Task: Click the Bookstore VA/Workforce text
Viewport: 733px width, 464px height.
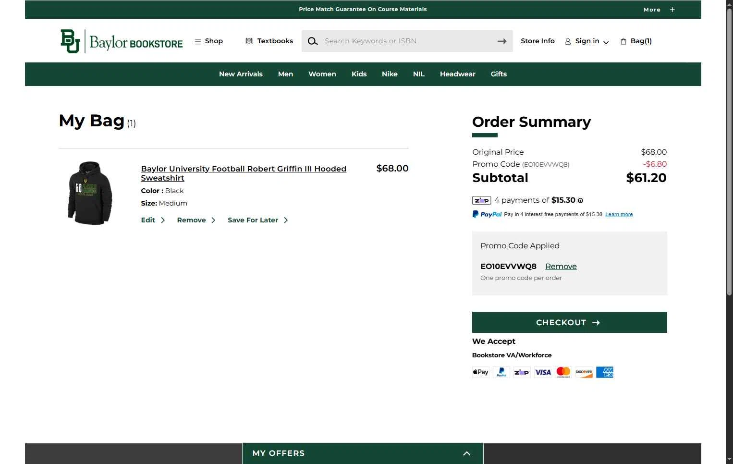Action: click(x=512, y=355)
